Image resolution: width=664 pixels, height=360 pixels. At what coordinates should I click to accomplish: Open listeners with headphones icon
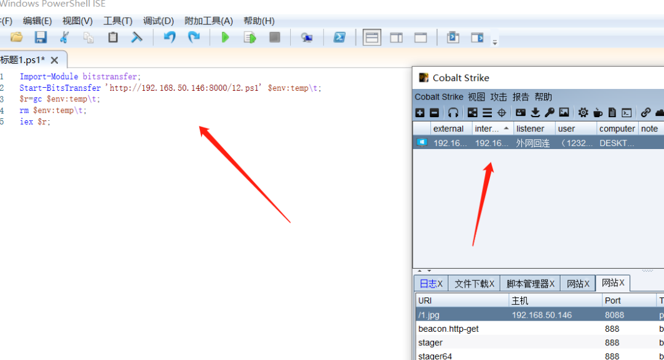453,112
